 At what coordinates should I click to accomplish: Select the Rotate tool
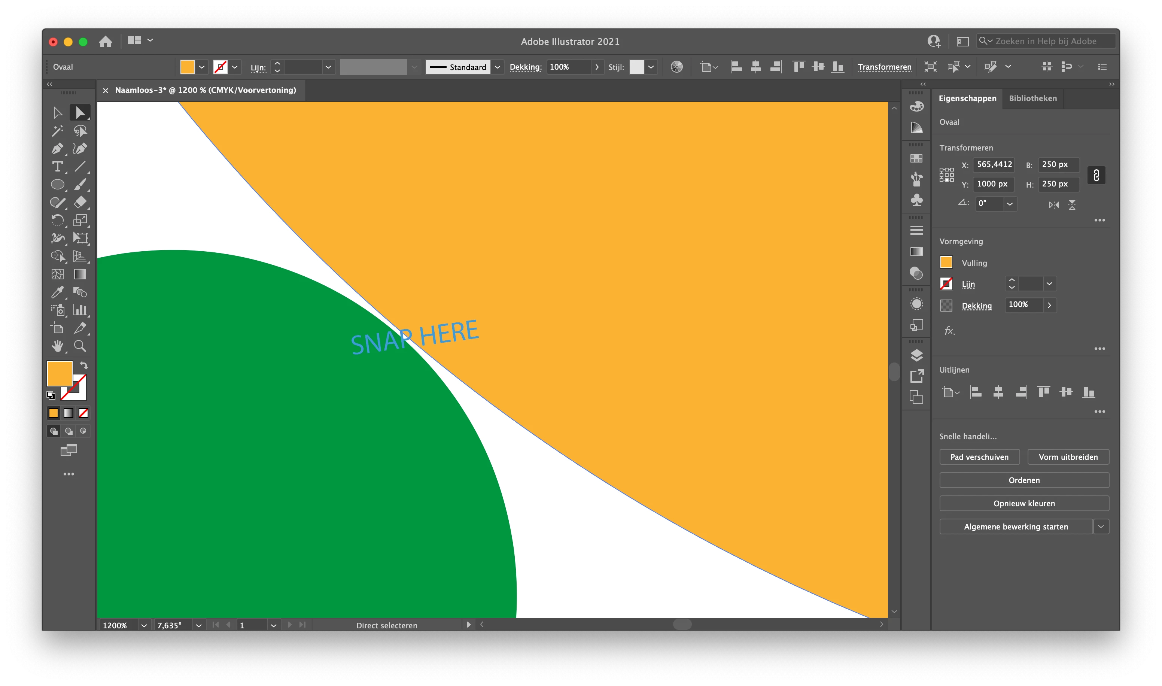57,220
